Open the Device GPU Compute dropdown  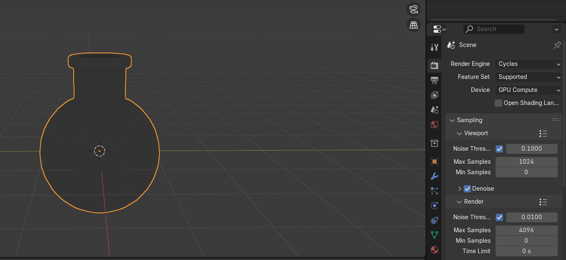528,90
